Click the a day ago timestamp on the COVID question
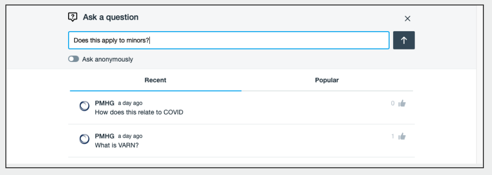The image size is (492, 175). [130, 103]
